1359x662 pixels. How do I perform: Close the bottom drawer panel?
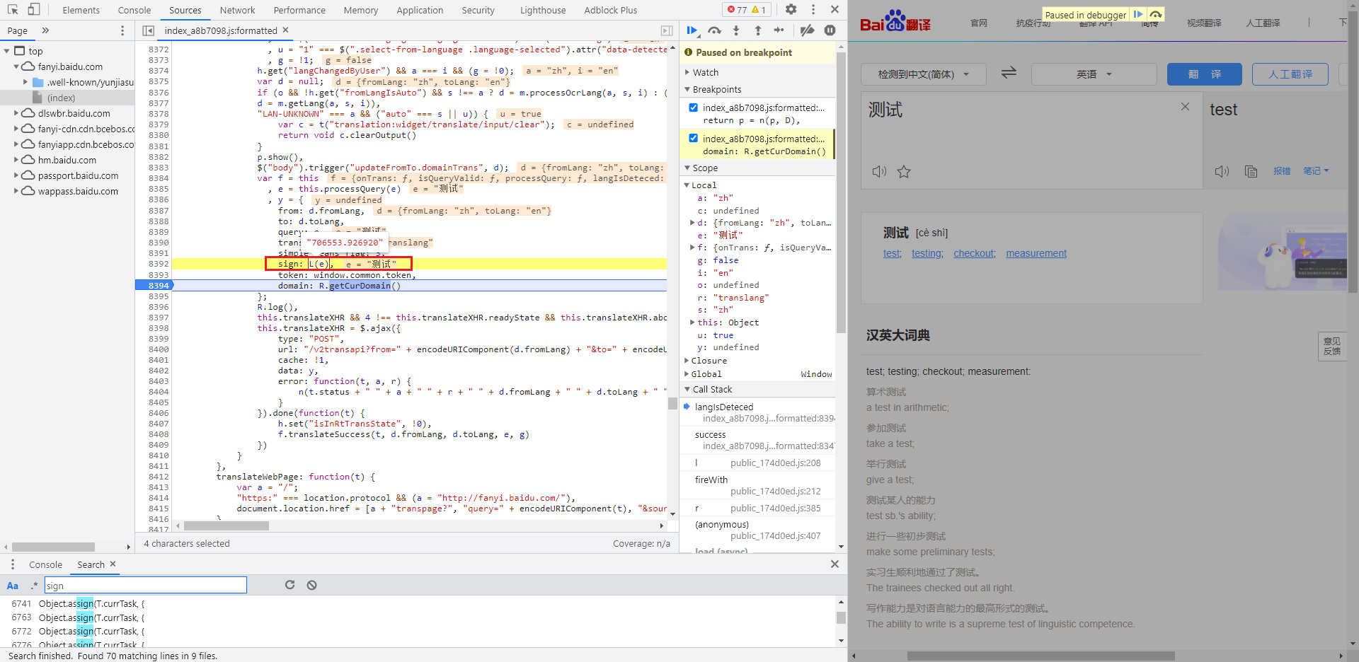pyautogui.click(x=835, y=564)
